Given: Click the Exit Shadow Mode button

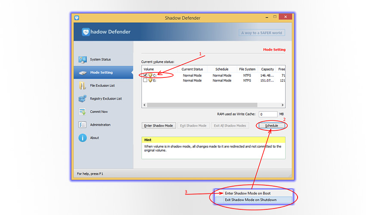Looking at the screenshot, I should tap(193, 126).
